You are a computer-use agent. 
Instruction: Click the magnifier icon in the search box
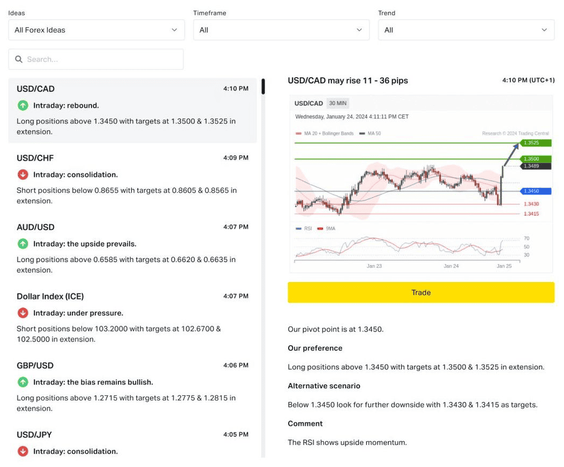19,59
